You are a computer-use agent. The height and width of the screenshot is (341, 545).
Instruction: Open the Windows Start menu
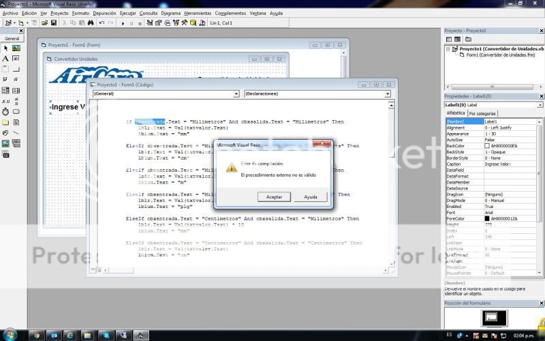[10, 334]
